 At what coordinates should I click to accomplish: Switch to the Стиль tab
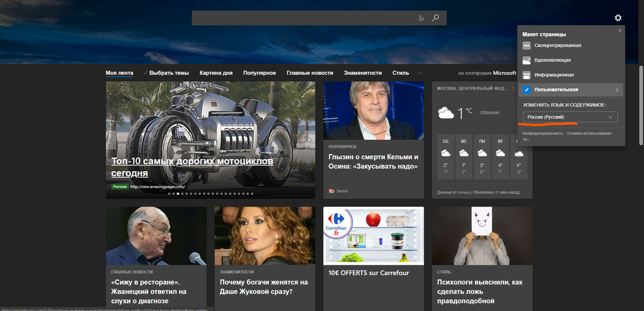click(x=400, y=73)
